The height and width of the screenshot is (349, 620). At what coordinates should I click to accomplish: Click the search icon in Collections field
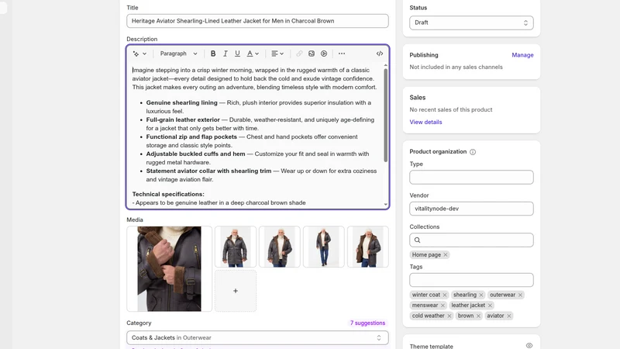417,240
